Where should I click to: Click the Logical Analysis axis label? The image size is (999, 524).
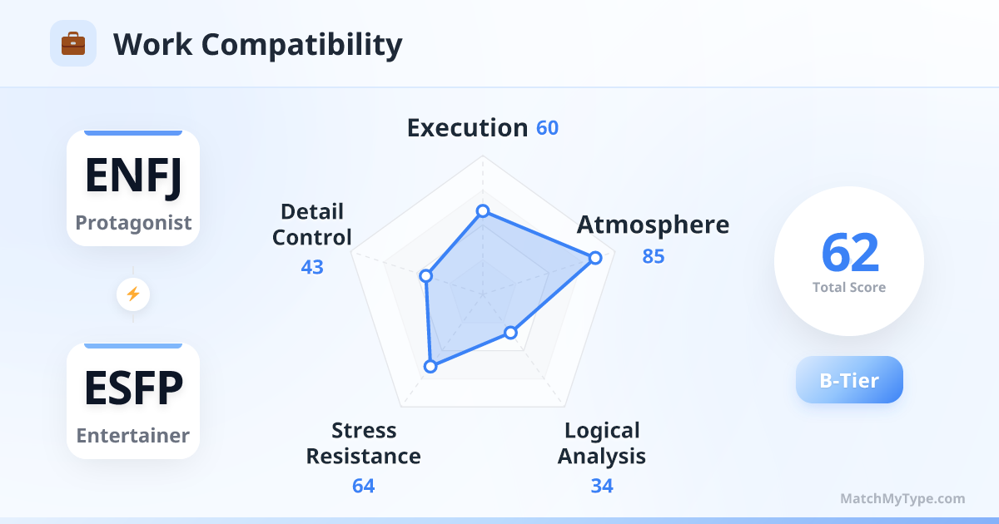[602, 443]
